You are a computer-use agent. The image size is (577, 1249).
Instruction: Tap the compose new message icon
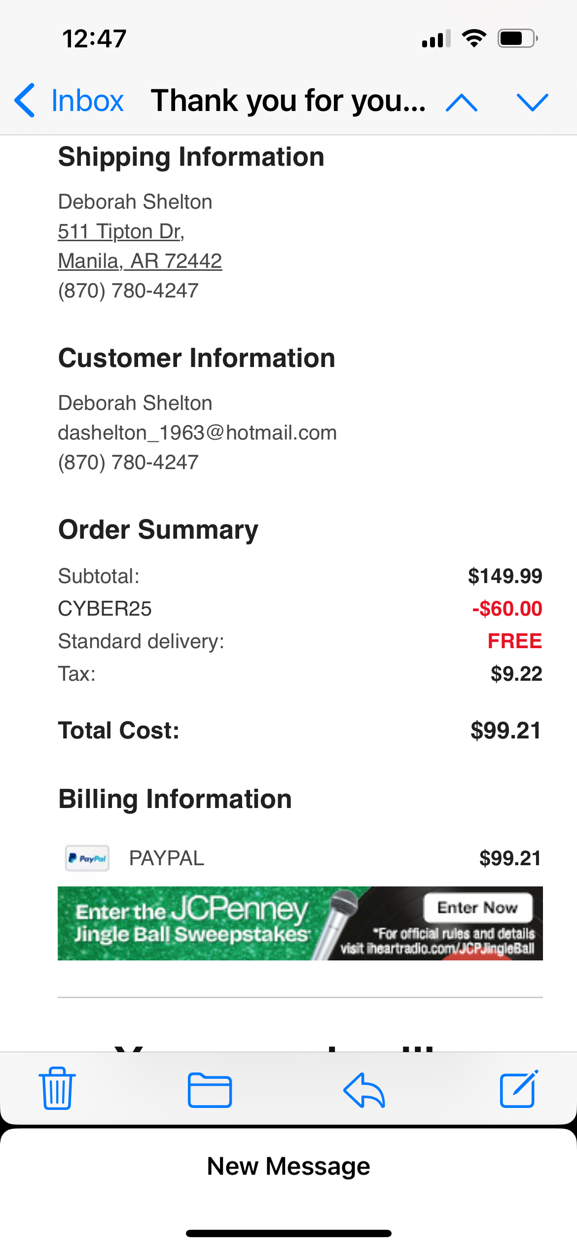[519, 1089]
